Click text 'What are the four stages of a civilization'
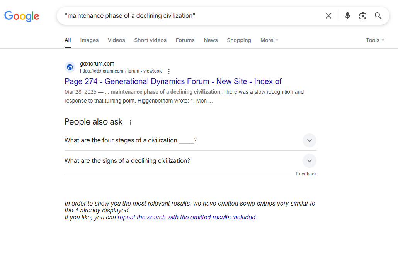 pyautogui.click(x=121, y=140)
